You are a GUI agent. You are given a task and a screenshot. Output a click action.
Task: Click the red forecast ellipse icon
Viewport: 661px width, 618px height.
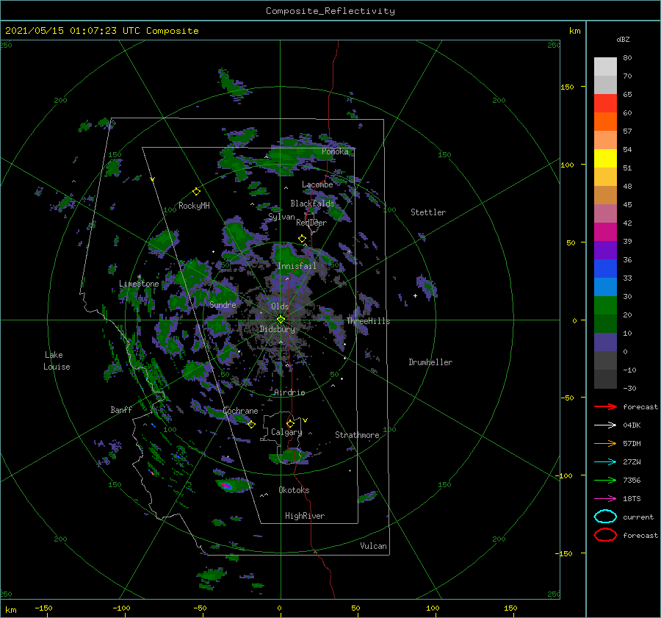point(605,535)
